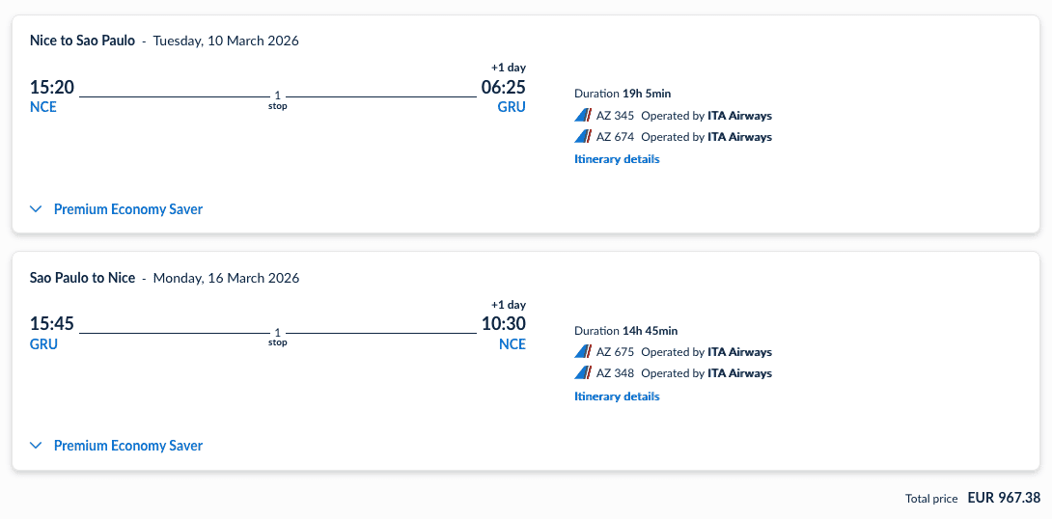Open Itinerary details for Nice to Sao Paulo
1052x519 pixels.
click(x=617, y=159)
